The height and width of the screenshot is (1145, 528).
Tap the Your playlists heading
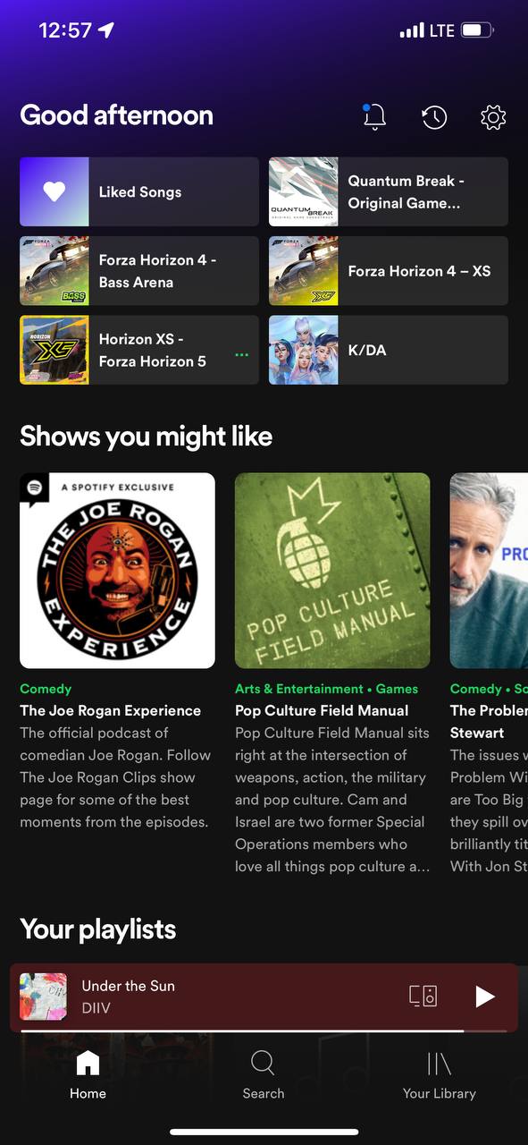97,929
